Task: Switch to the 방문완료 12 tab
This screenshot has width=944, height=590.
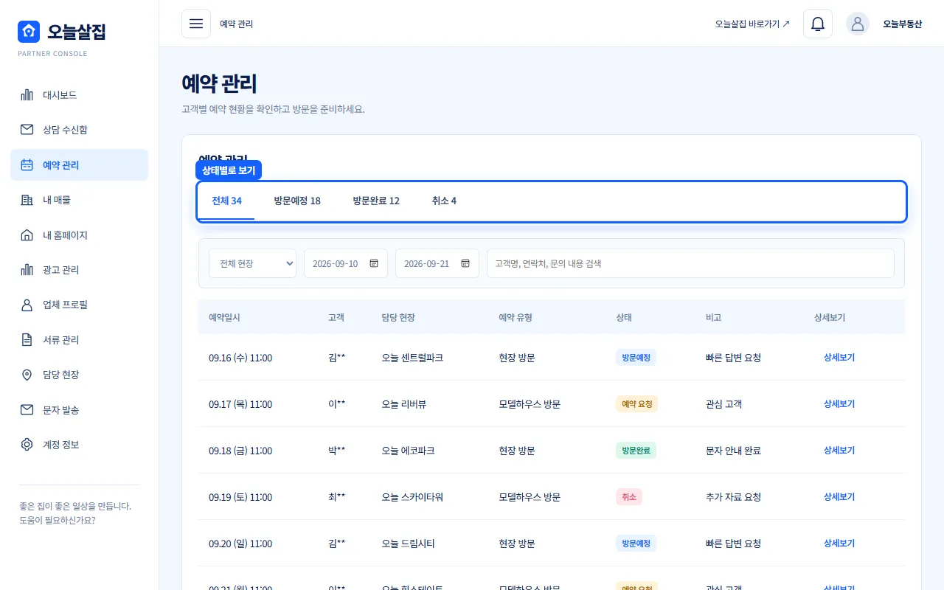Action: (376, 201)
